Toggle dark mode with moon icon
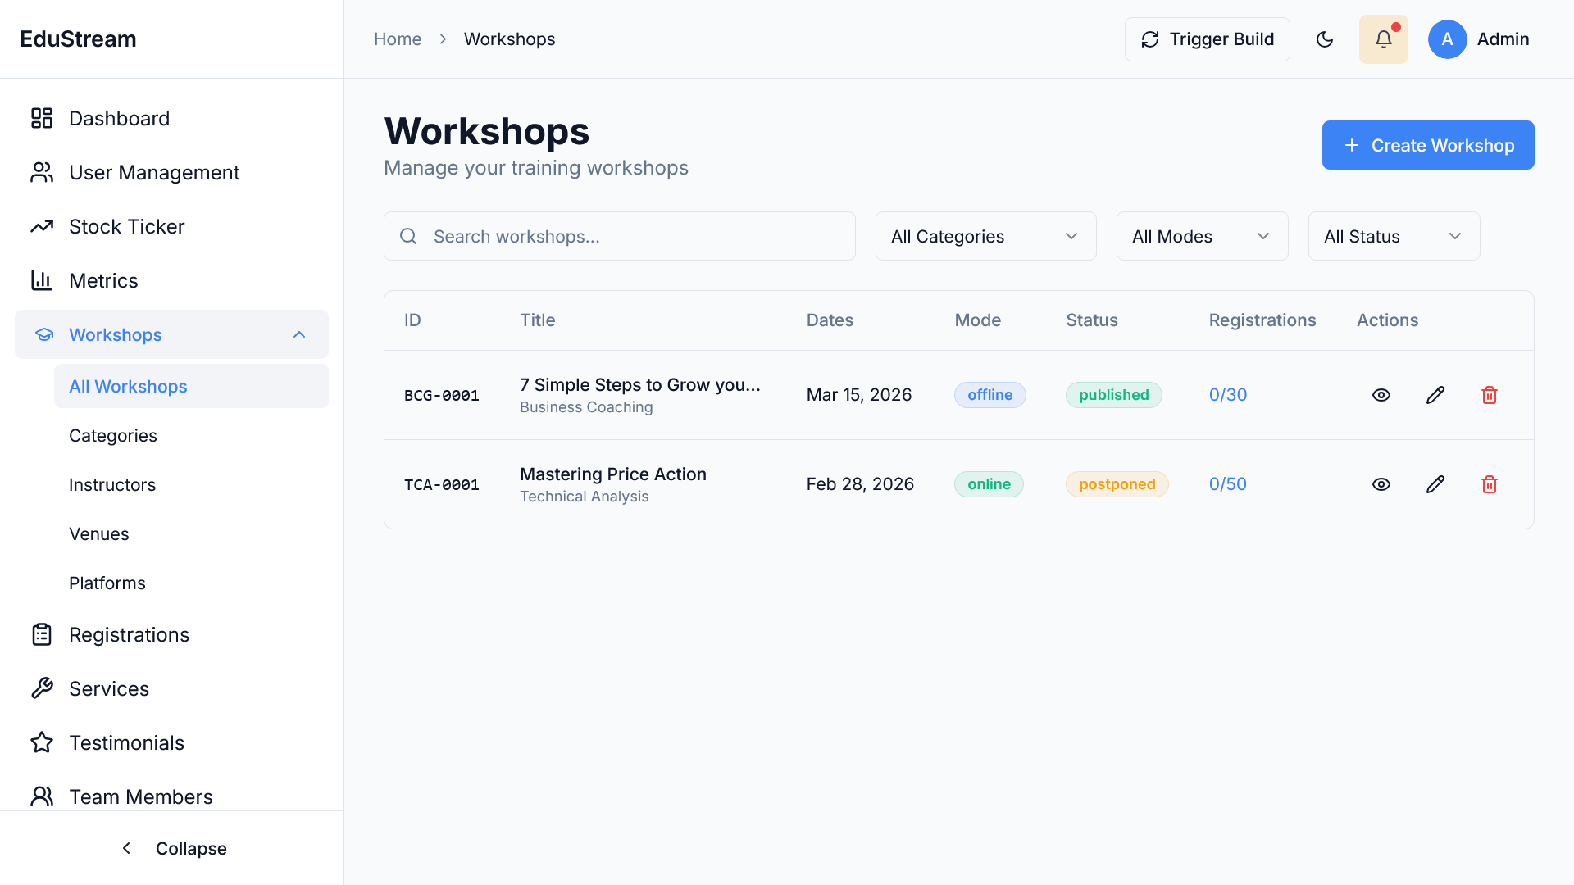The height and width of the screenshot is (885, 1574). click(1325, 39)
